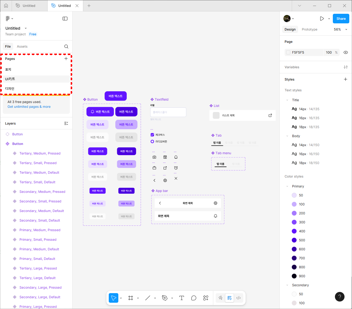Add a new page with plus icon
This screenshot has width=352, height=309.
click(66, 59)
